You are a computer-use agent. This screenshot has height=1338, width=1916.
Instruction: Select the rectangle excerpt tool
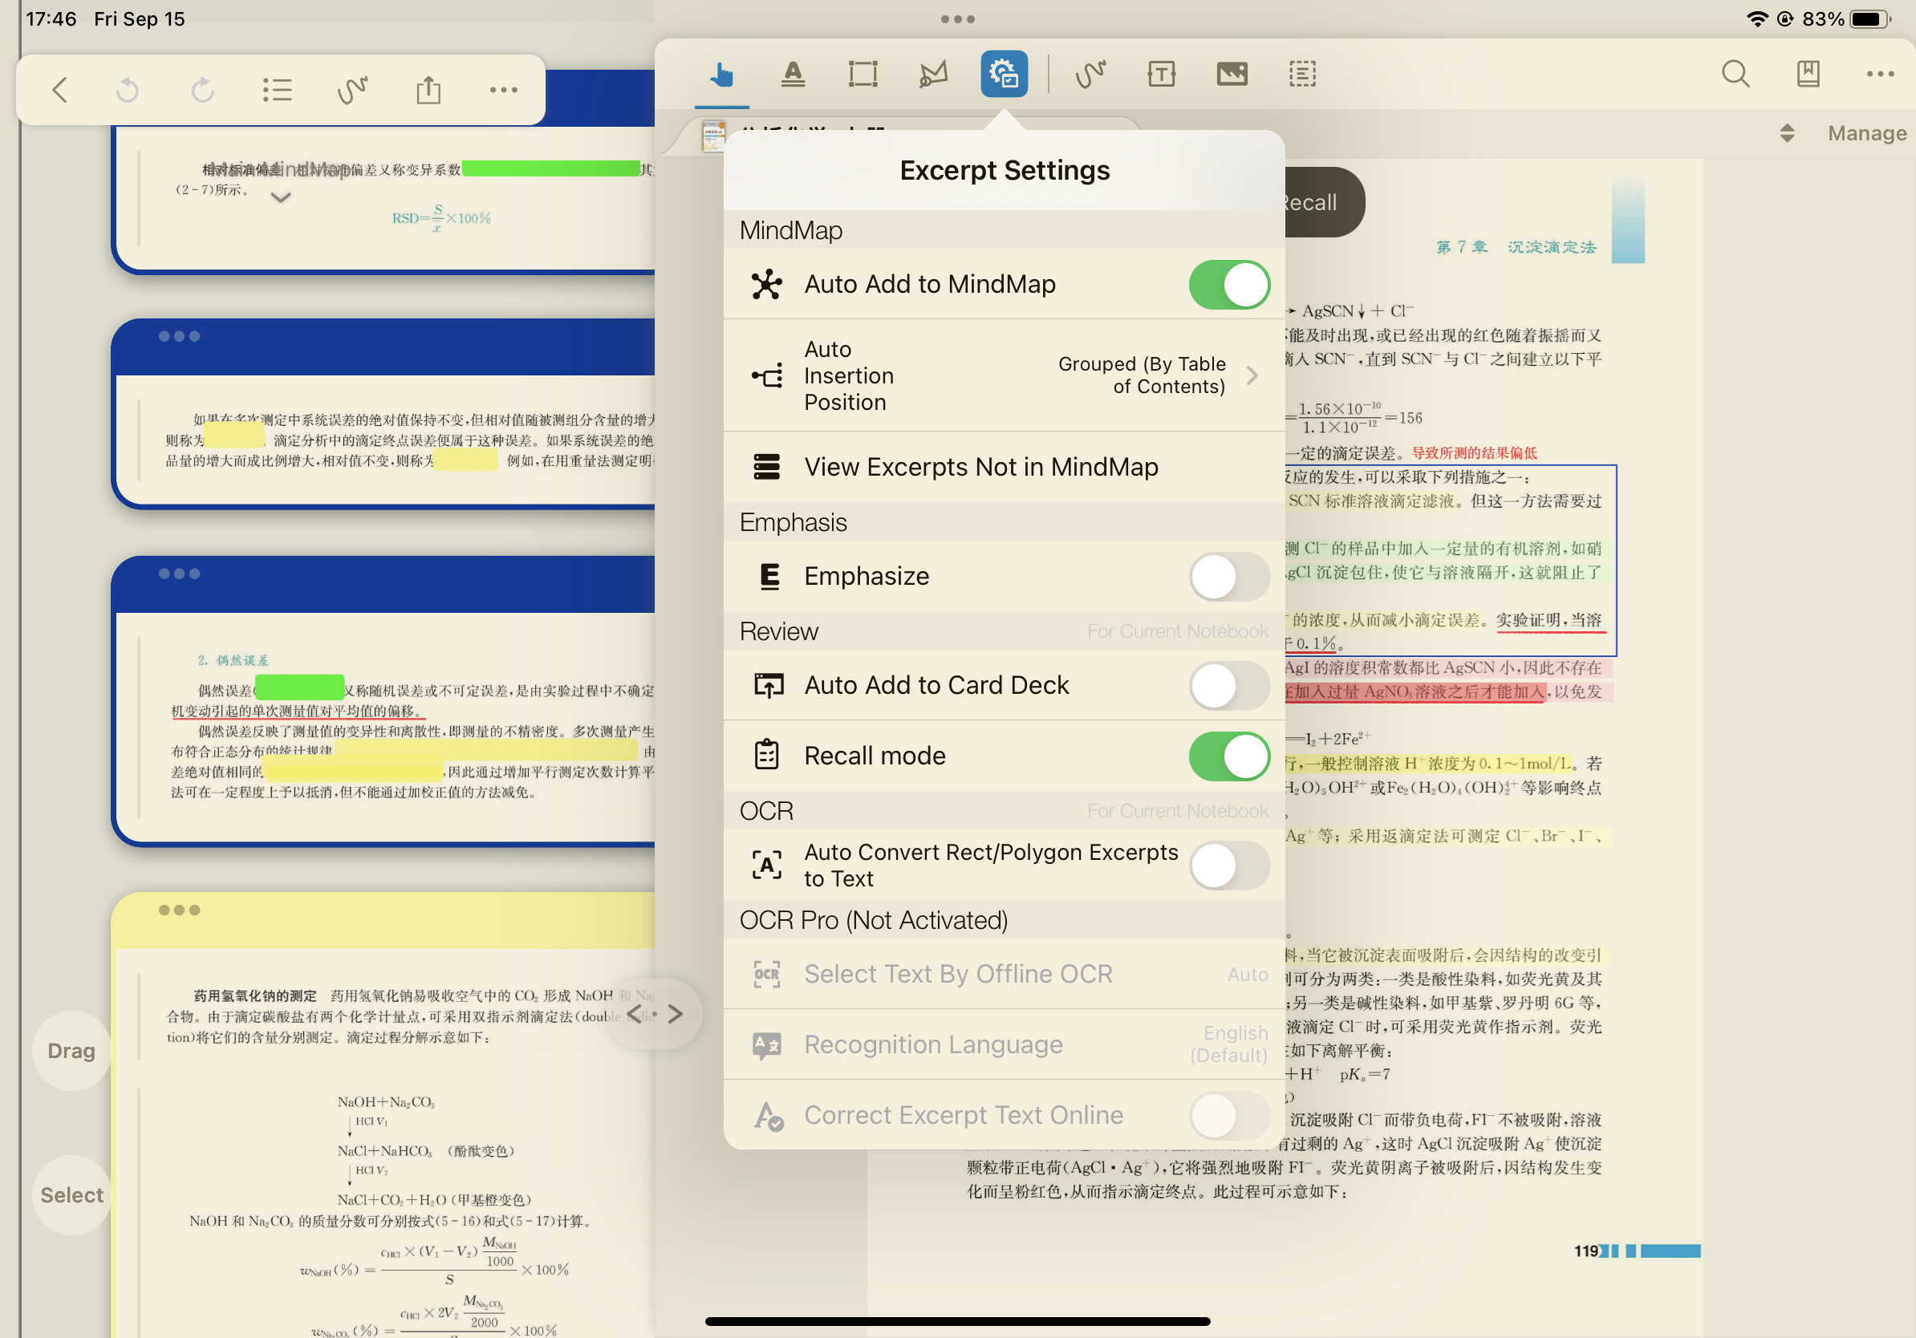click(x=863, y=75)
